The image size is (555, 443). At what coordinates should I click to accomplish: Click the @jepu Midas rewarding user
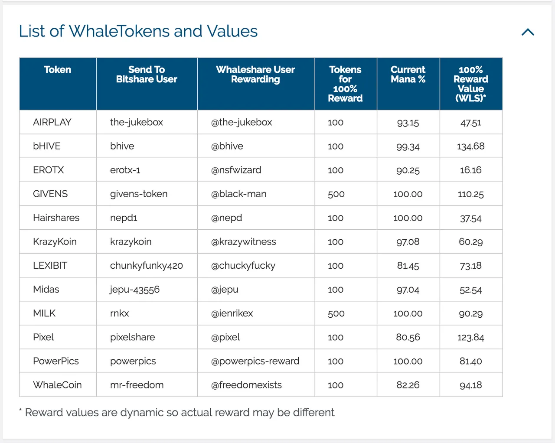click(x=225, y=290)
